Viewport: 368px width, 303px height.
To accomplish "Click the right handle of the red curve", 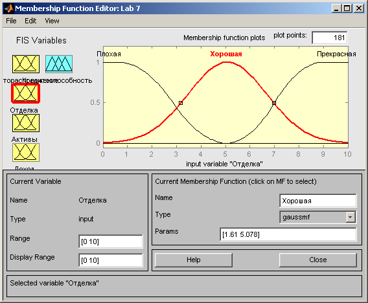I will click(274, 103).
